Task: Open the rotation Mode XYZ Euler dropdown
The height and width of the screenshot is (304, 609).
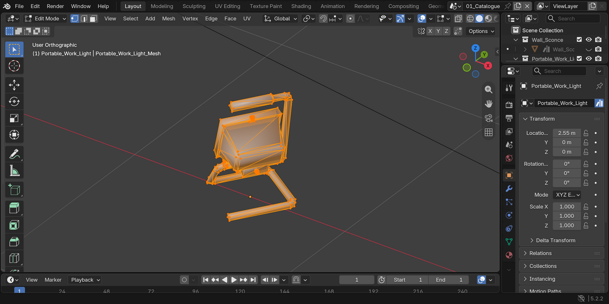Action: [x=567, y=195]
